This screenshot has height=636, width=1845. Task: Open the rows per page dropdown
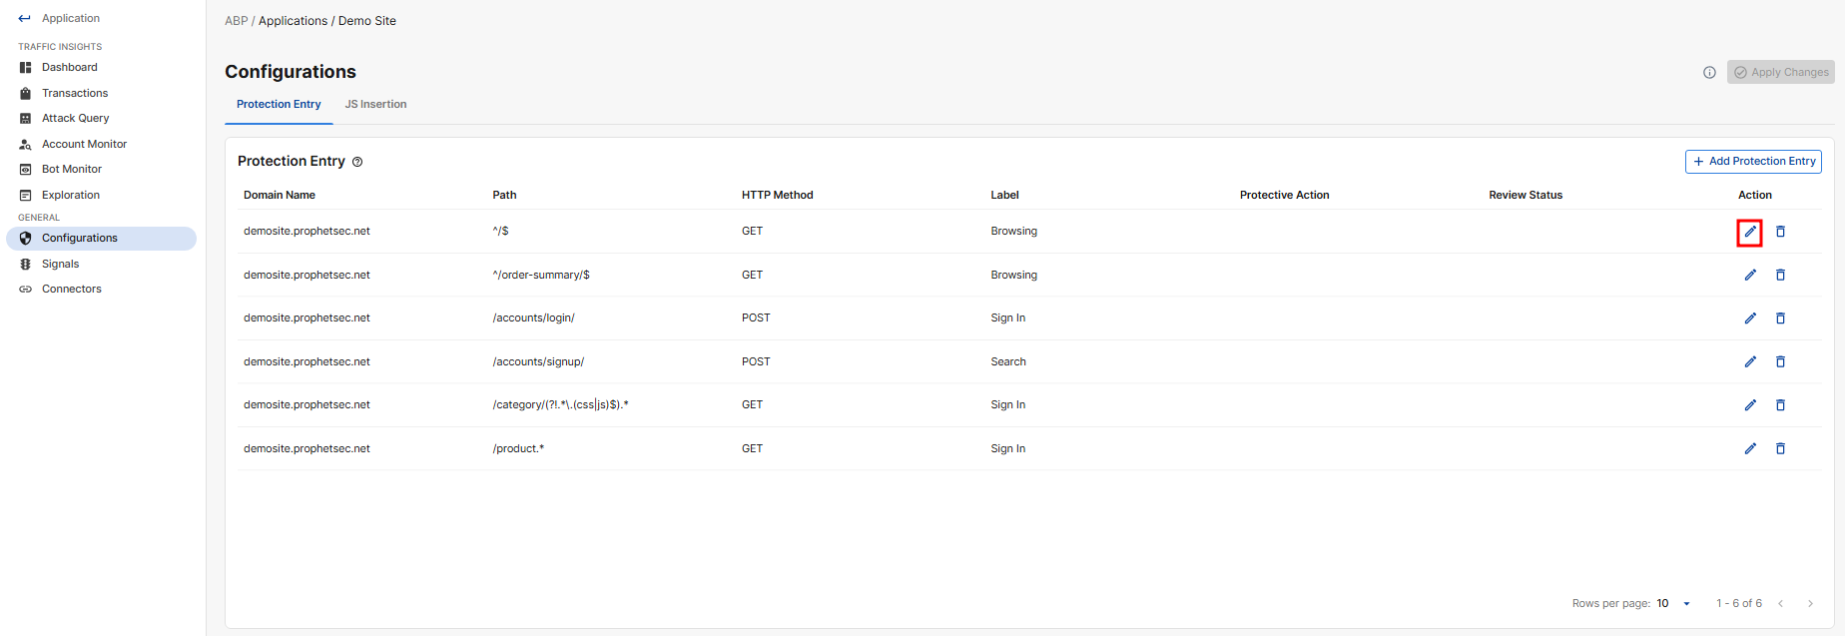point(1674,603)
